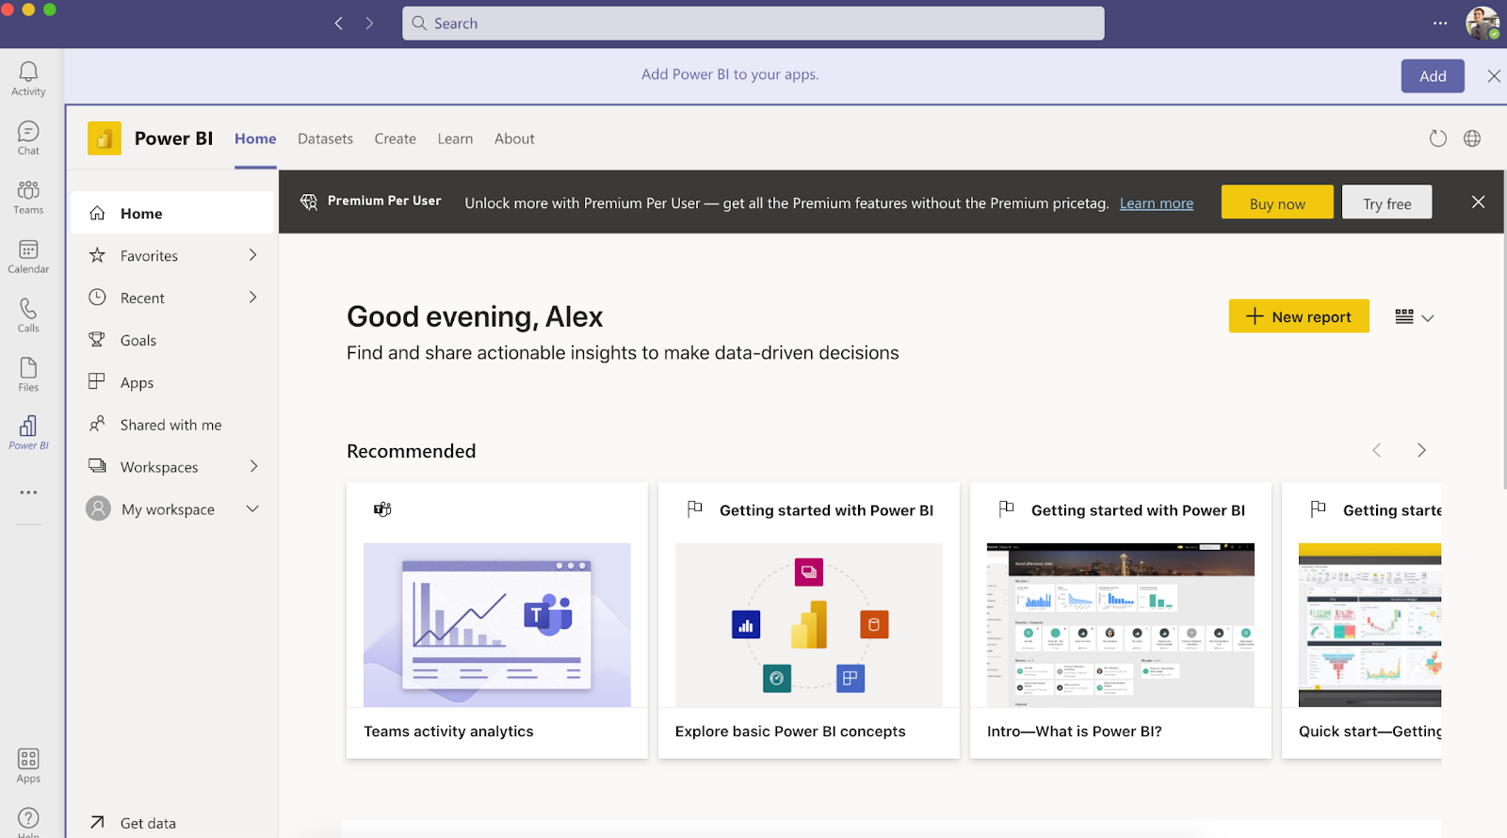
Task: Open Teams activity analytics card
Action: click(x=496, y=620)
